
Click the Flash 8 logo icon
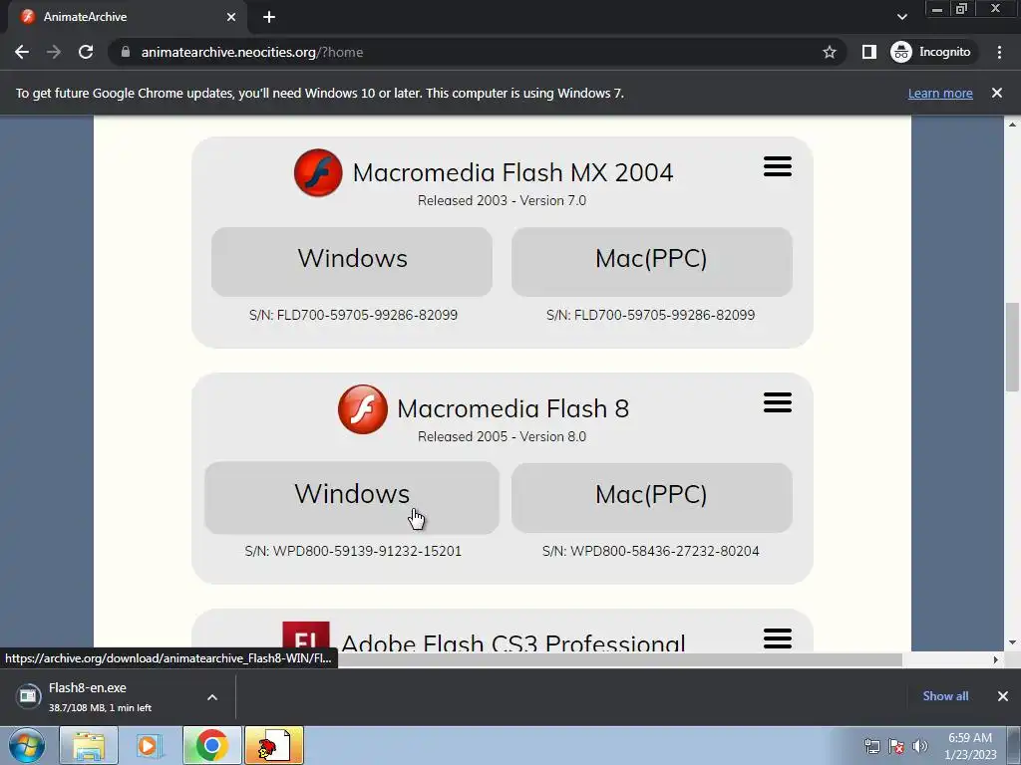click(x=363, y=409)
